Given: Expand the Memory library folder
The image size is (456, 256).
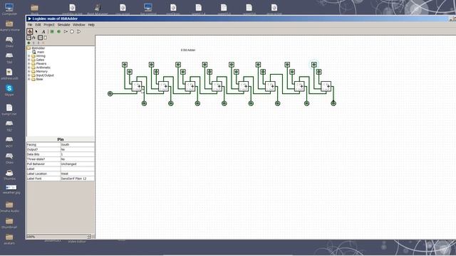Looking at the screenshot, I should coord(29,71).
